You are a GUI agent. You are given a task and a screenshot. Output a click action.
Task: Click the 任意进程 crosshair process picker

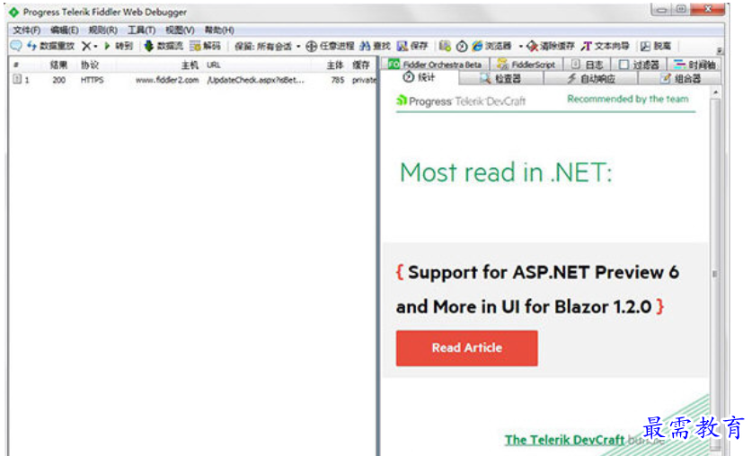(330, 46)
